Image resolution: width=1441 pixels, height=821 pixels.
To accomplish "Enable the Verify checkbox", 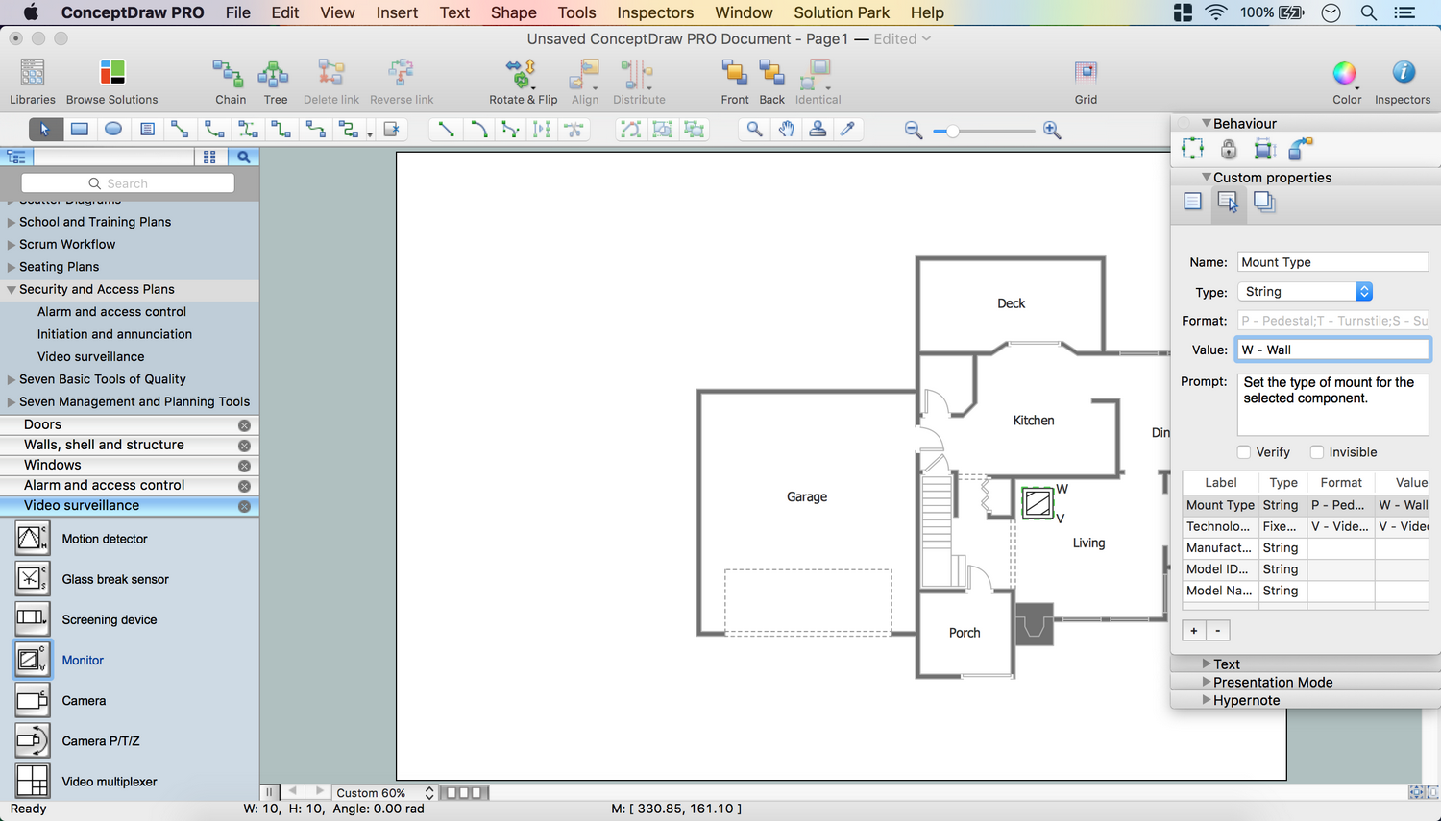I will coord(1244,452).
